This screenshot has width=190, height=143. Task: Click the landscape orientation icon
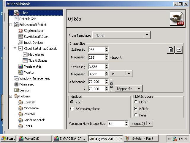tap(179, 50)
